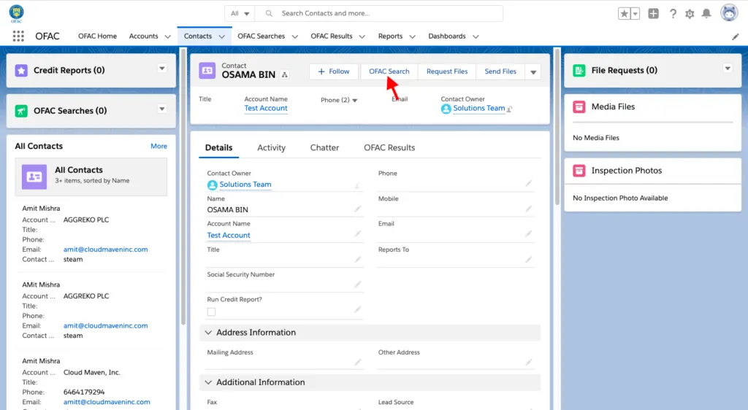Edit the Social Security Number pencil icon

pos(358,285)
